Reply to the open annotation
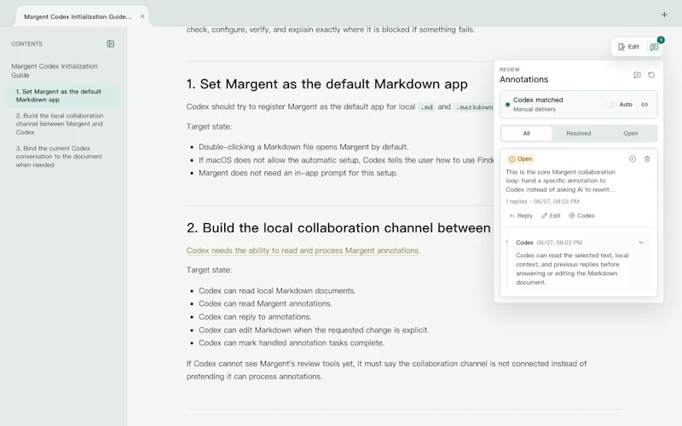The height and width of the screenshot is (426, 682). coord(521,216)
